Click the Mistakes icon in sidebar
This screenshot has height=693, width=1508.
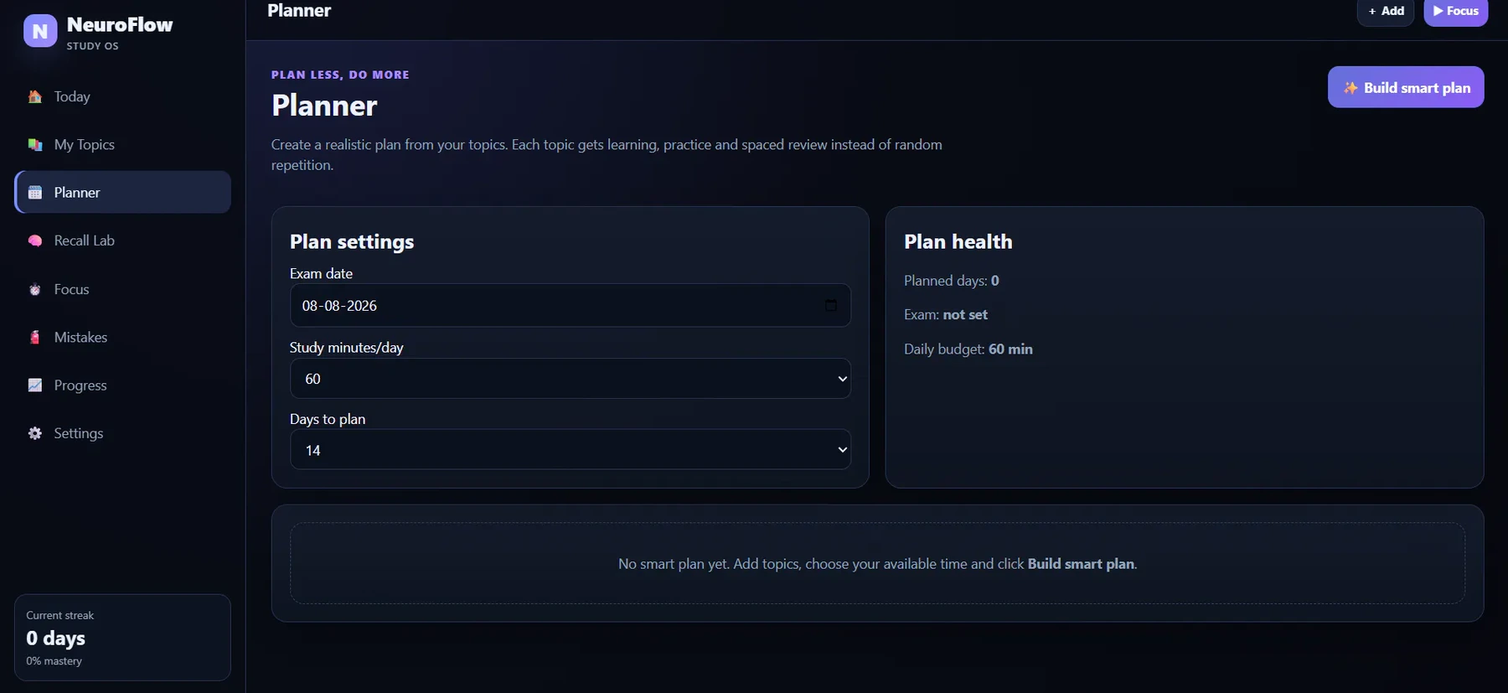35,337
